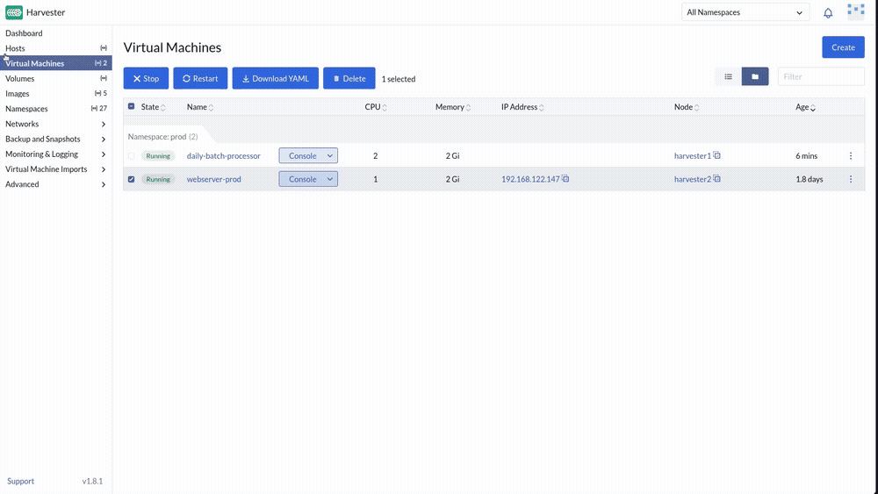This screenshot has height=494, width=878.
Task: Click the Namespace: prod group tab
Action: point(163,137)
